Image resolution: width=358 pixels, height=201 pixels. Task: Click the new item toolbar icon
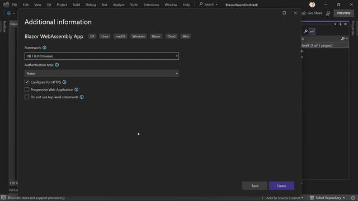(9, 13)
